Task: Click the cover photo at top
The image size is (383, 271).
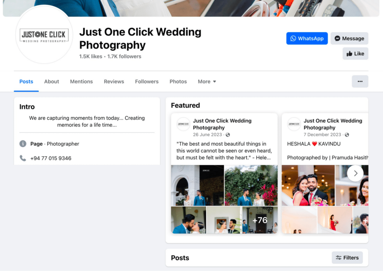Action: click(x=191, y=8)
